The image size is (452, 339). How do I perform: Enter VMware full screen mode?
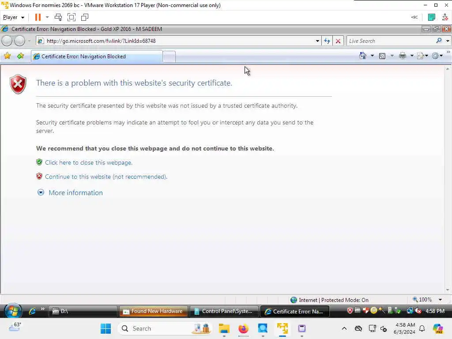click(71, 17)
